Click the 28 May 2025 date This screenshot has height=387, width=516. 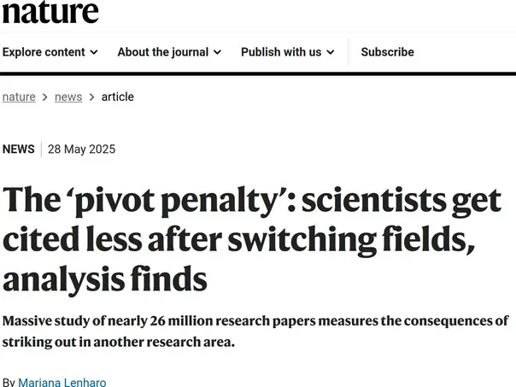click(x=82, y=149)
